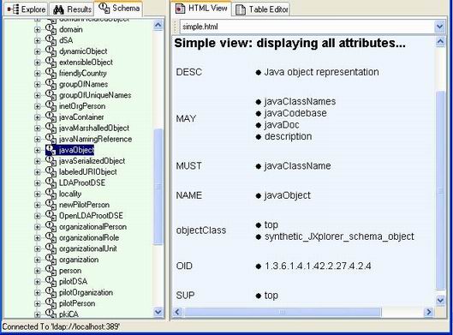The height and width of the screenshot is (335, 453).
Task: Expand the person node
Action: pos(38,271)
